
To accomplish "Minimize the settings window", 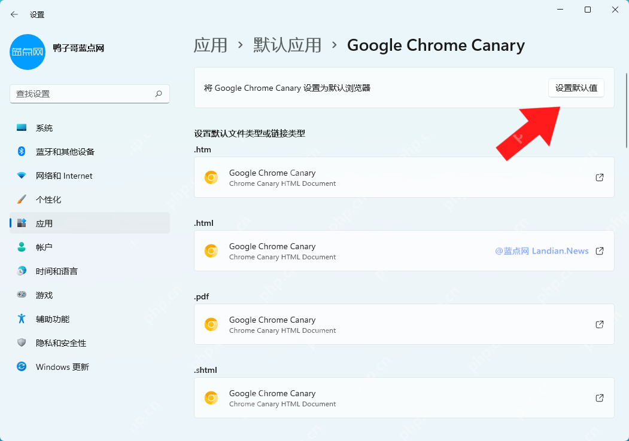I will (560, 10).
